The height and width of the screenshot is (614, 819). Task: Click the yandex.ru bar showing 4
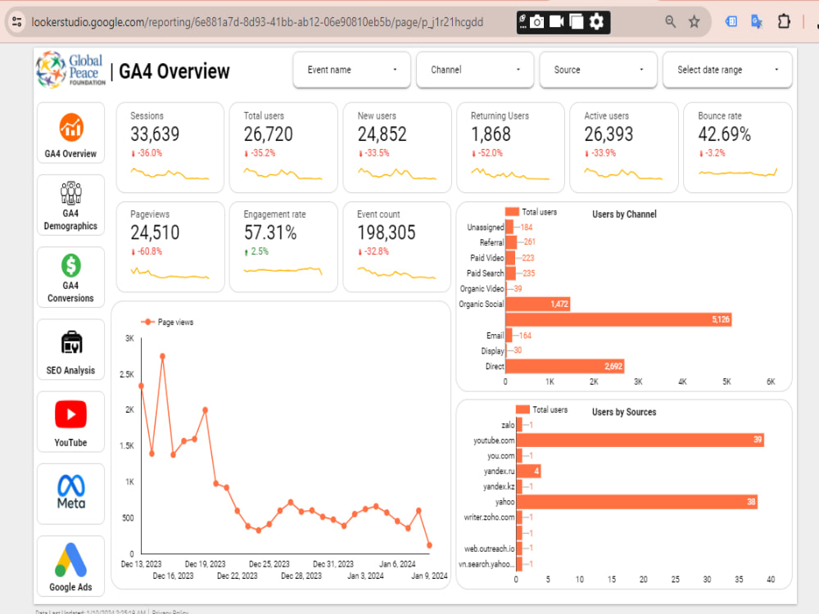coord(528,471)
